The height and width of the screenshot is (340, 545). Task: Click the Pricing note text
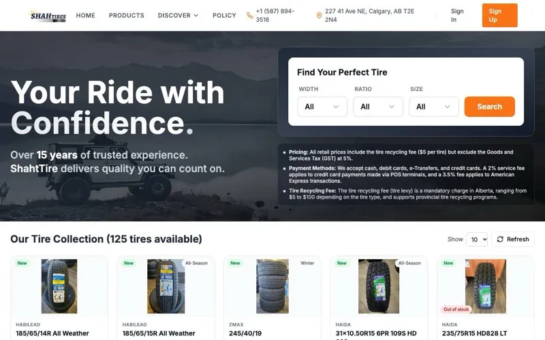pos(401,155)
